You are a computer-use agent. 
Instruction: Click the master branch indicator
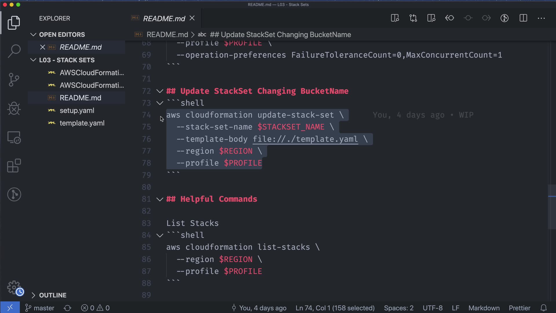point(40,308)
